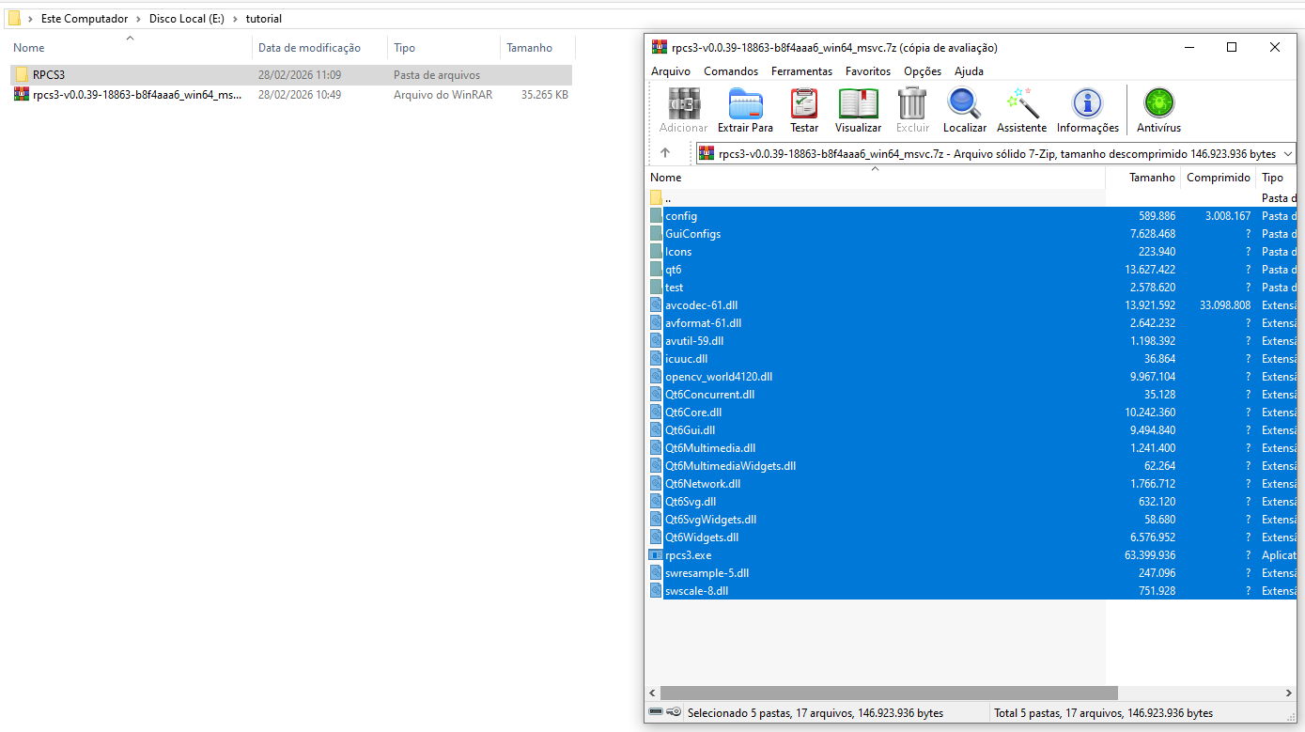Image resolution: width=1305 pixels, height=732 pixels.
Task: Click the tutorial breadcrumb in address bar
Action: click(264, 19)
